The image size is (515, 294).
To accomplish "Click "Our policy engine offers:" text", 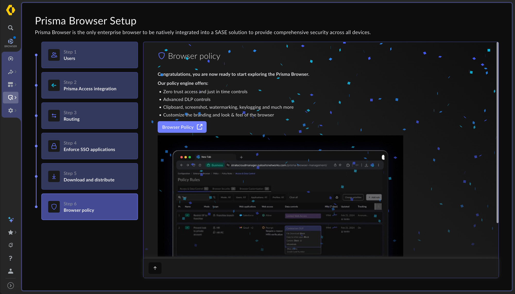I will [x=183, y=83].
